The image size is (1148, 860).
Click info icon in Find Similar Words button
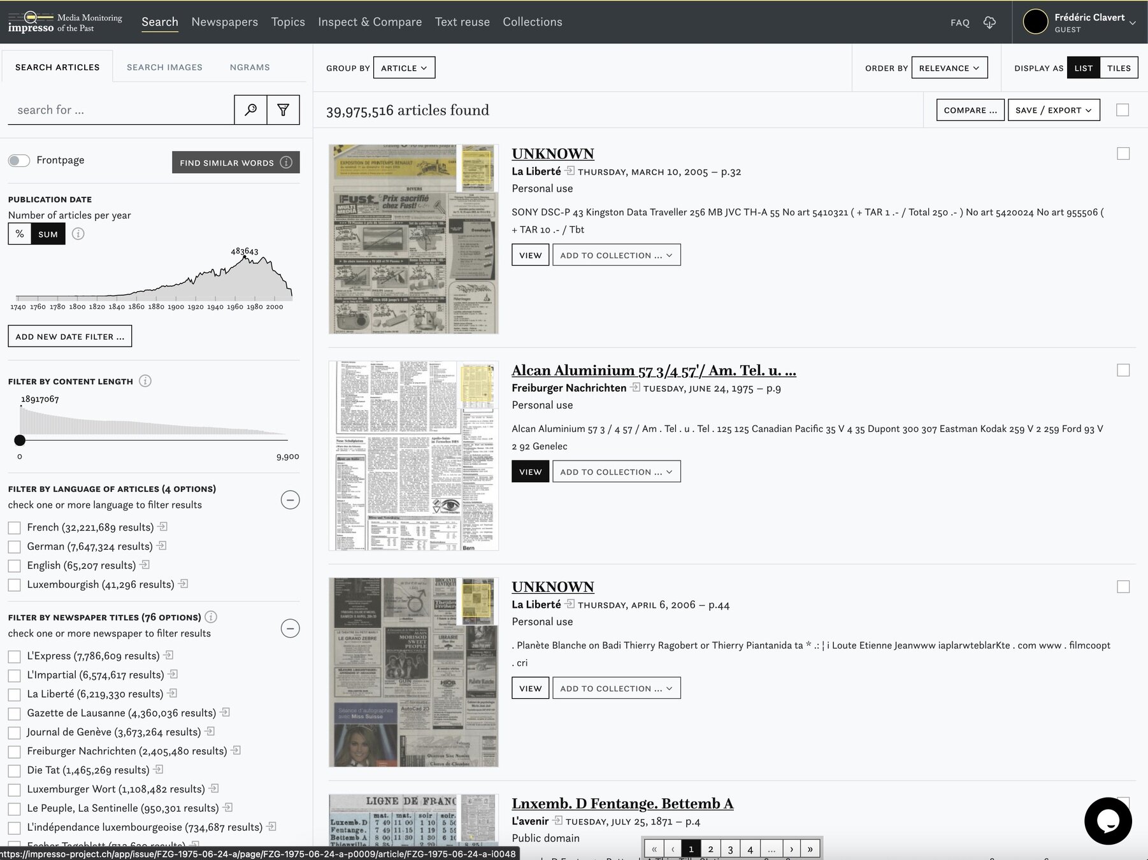click(x=286, y=162)
